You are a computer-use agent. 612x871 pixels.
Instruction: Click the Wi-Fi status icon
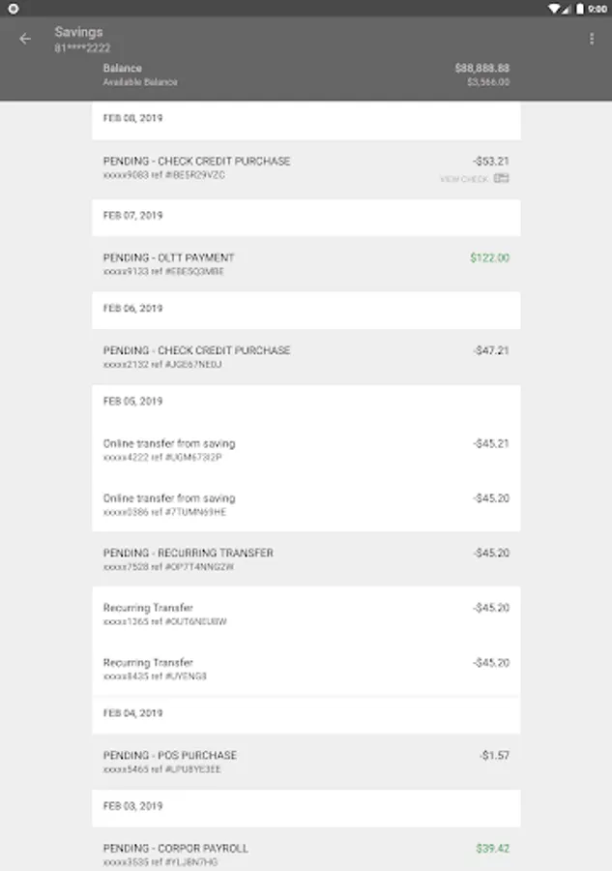[x=553, y=8]
